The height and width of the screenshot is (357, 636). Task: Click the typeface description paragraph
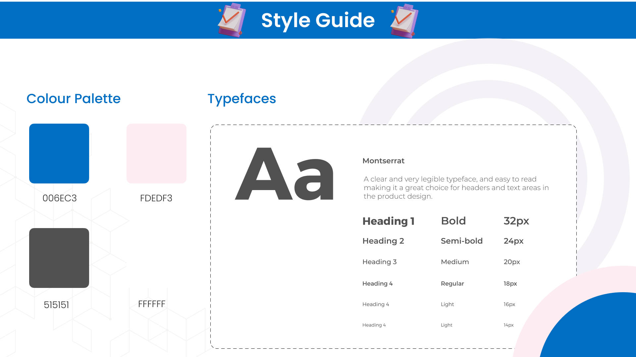click(x=456, y=187)
